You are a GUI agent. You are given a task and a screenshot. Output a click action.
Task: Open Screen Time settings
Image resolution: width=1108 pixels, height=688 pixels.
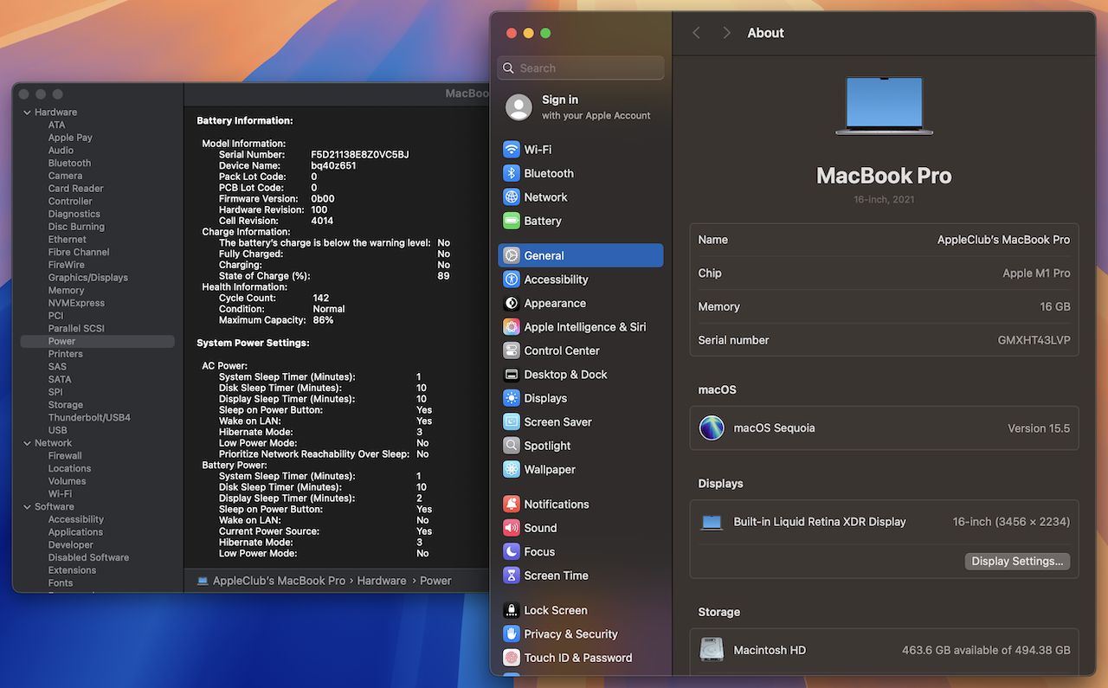tap(581, 575)
